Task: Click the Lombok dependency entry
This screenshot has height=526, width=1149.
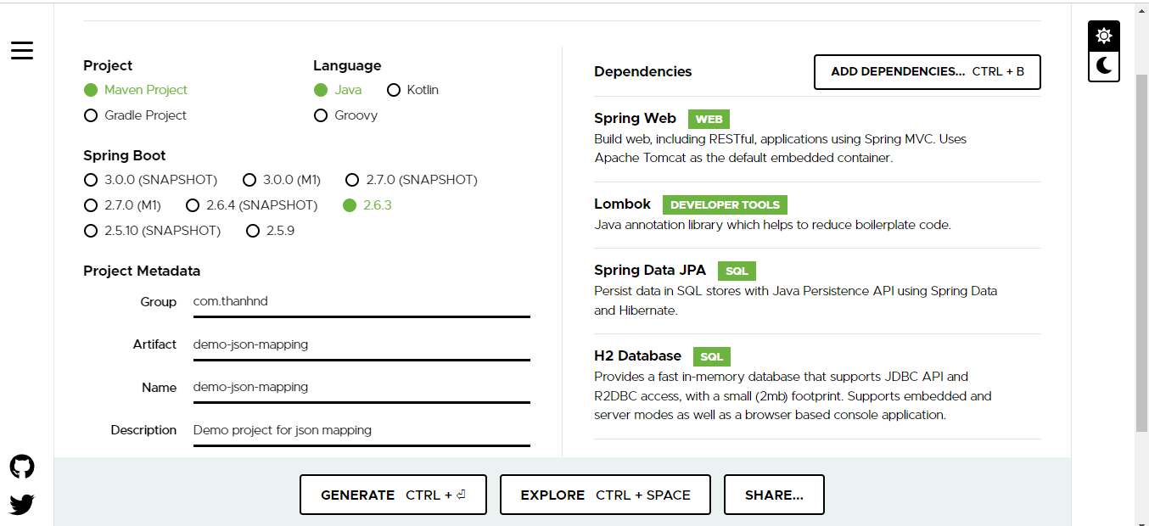Action: coord(622,204)
